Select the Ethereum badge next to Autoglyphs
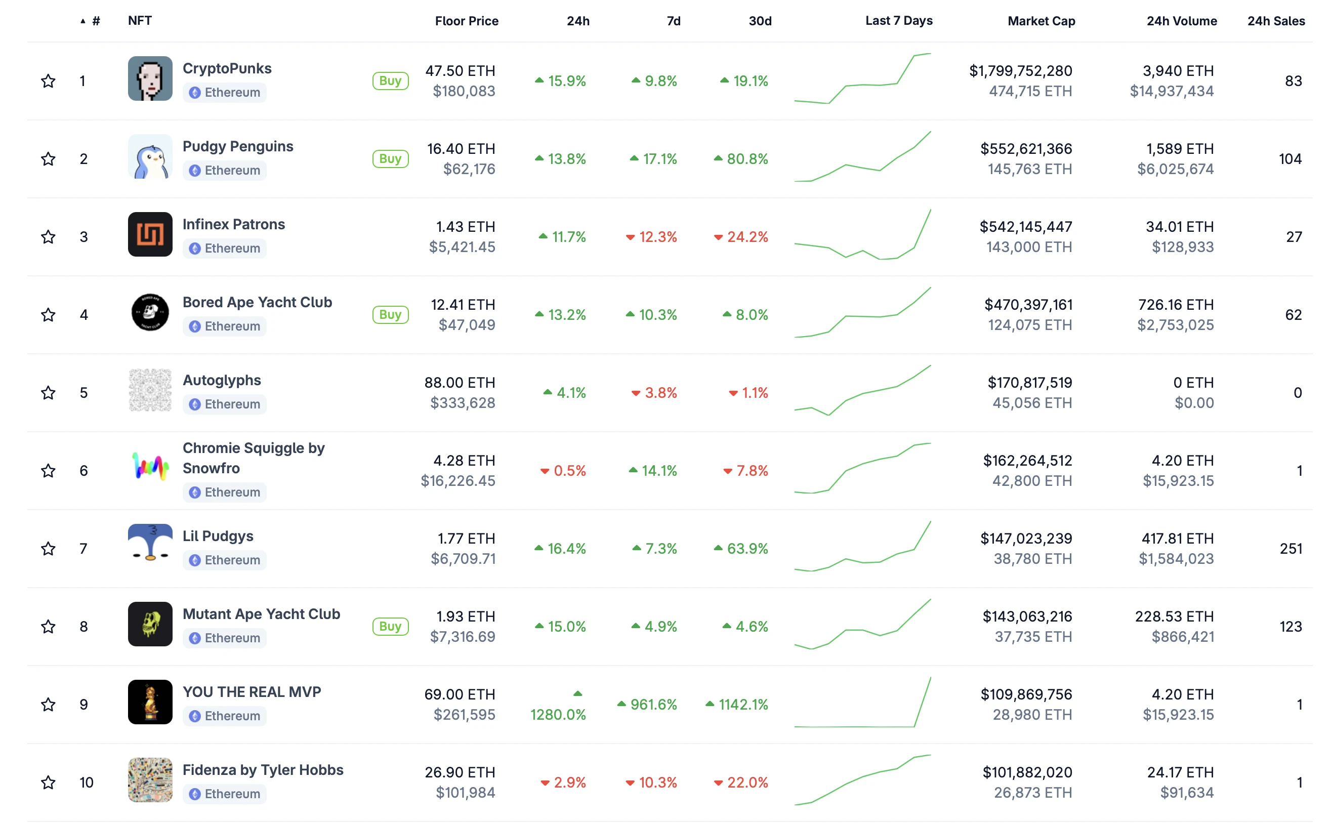 pos(224,404)
